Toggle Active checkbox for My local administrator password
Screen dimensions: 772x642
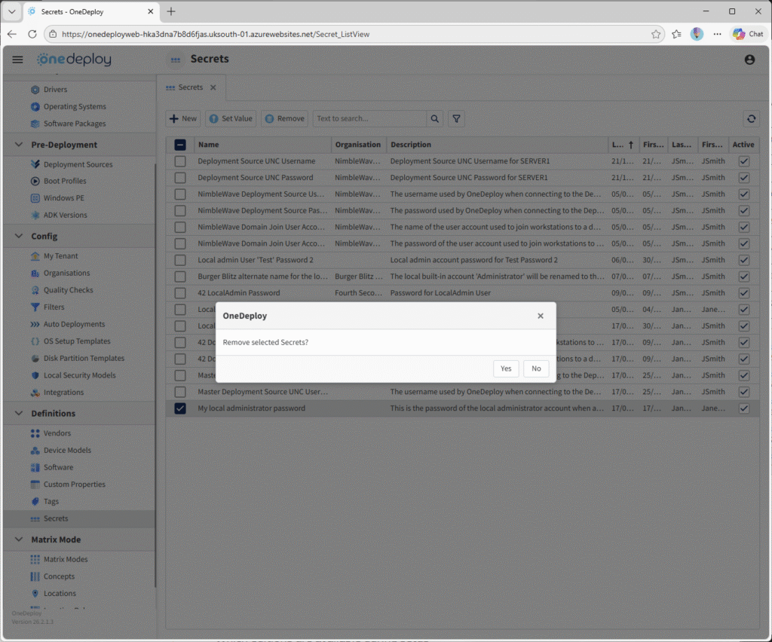point(744,408)
